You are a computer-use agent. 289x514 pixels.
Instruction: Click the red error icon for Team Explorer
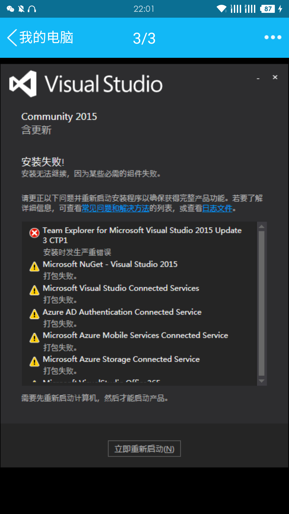click(34, 233)
